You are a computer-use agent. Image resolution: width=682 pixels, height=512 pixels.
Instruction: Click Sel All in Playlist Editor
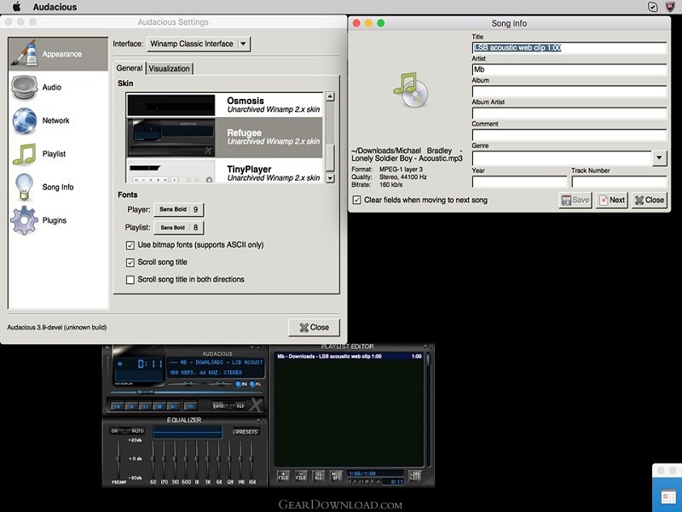pyautogui.click(x=319, y=476)
